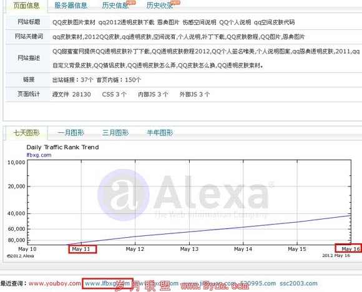Open recent query ssc2003.com link
The image size is (362, 292).
coord(298,283)
